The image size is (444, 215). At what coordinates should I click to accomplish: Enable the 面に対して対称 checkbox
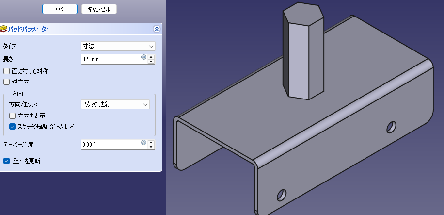pos(7,71)
